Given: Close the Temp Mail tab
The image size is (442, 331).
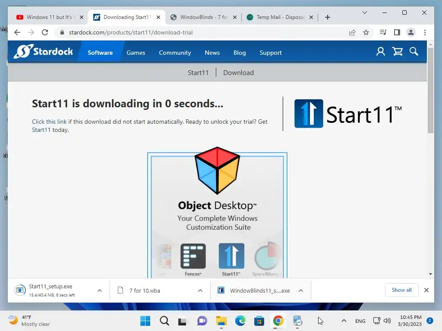Looking at the screenshot, I should coord(311,17).
